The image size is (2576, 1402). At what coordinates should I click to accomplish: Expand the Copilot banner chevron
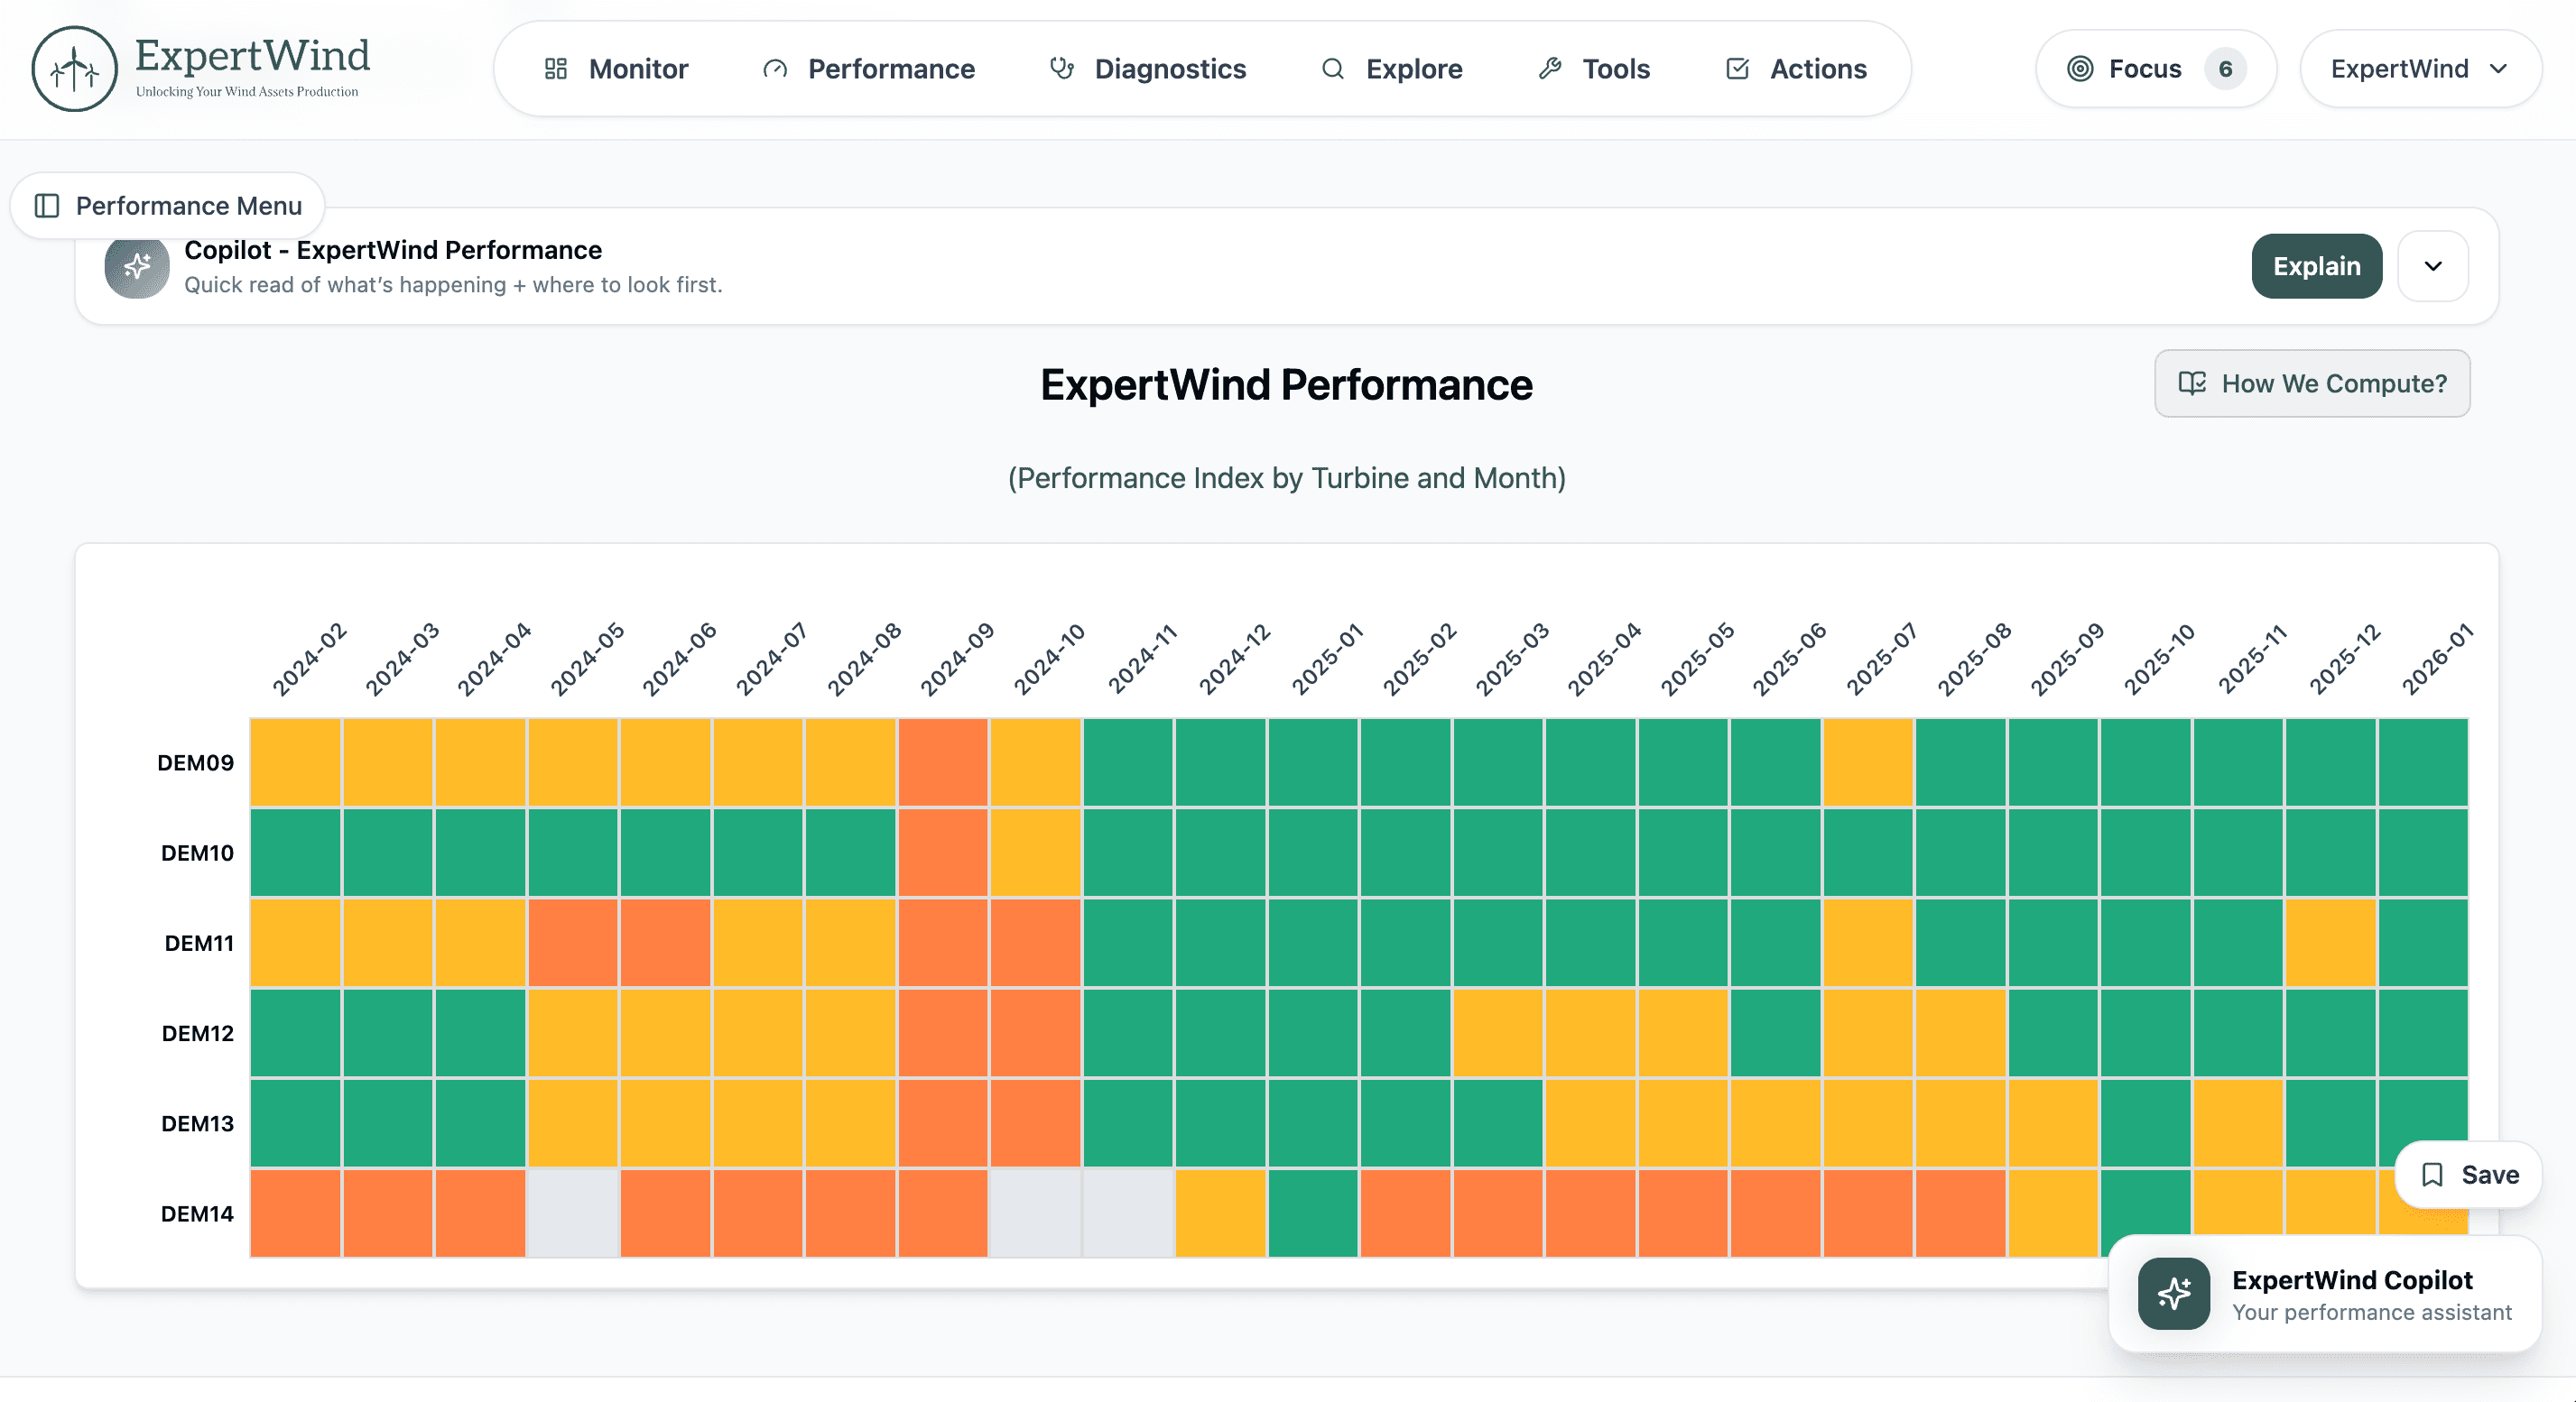tap(2433, 266)
